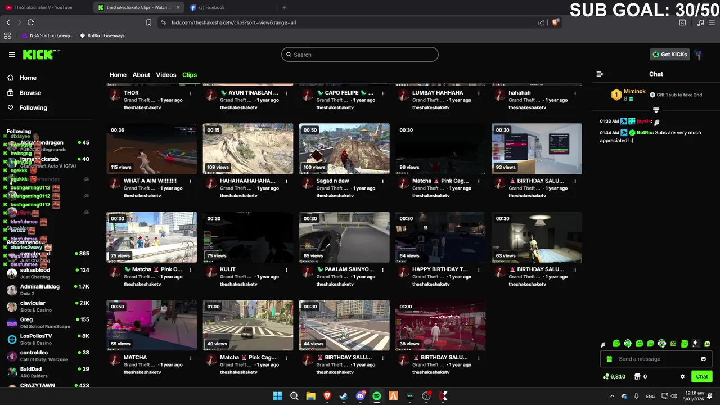Open the HAPPY BIRTHDAY clip title
Screen dimensions: 720x405
coord(440,269)
